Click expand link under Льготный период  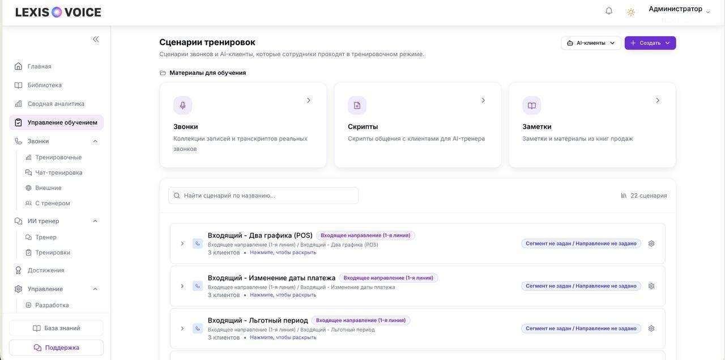point(283,337)
